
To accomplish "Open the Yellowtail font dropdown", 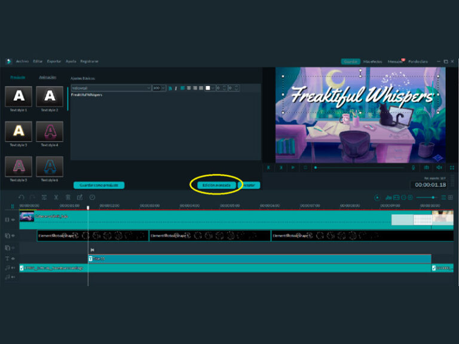I will pos(111,88).
